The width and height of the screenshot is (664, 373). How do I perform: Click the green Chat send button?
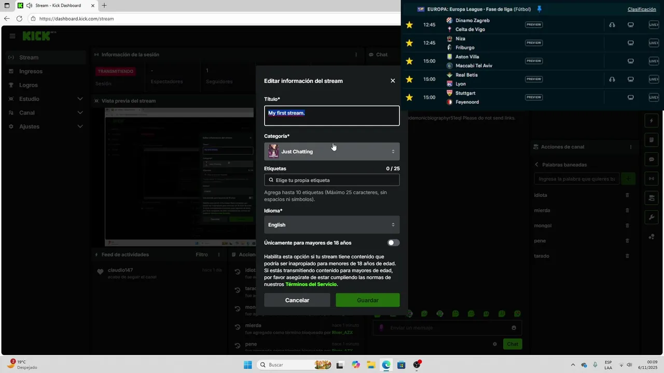(x=513, y=344)
